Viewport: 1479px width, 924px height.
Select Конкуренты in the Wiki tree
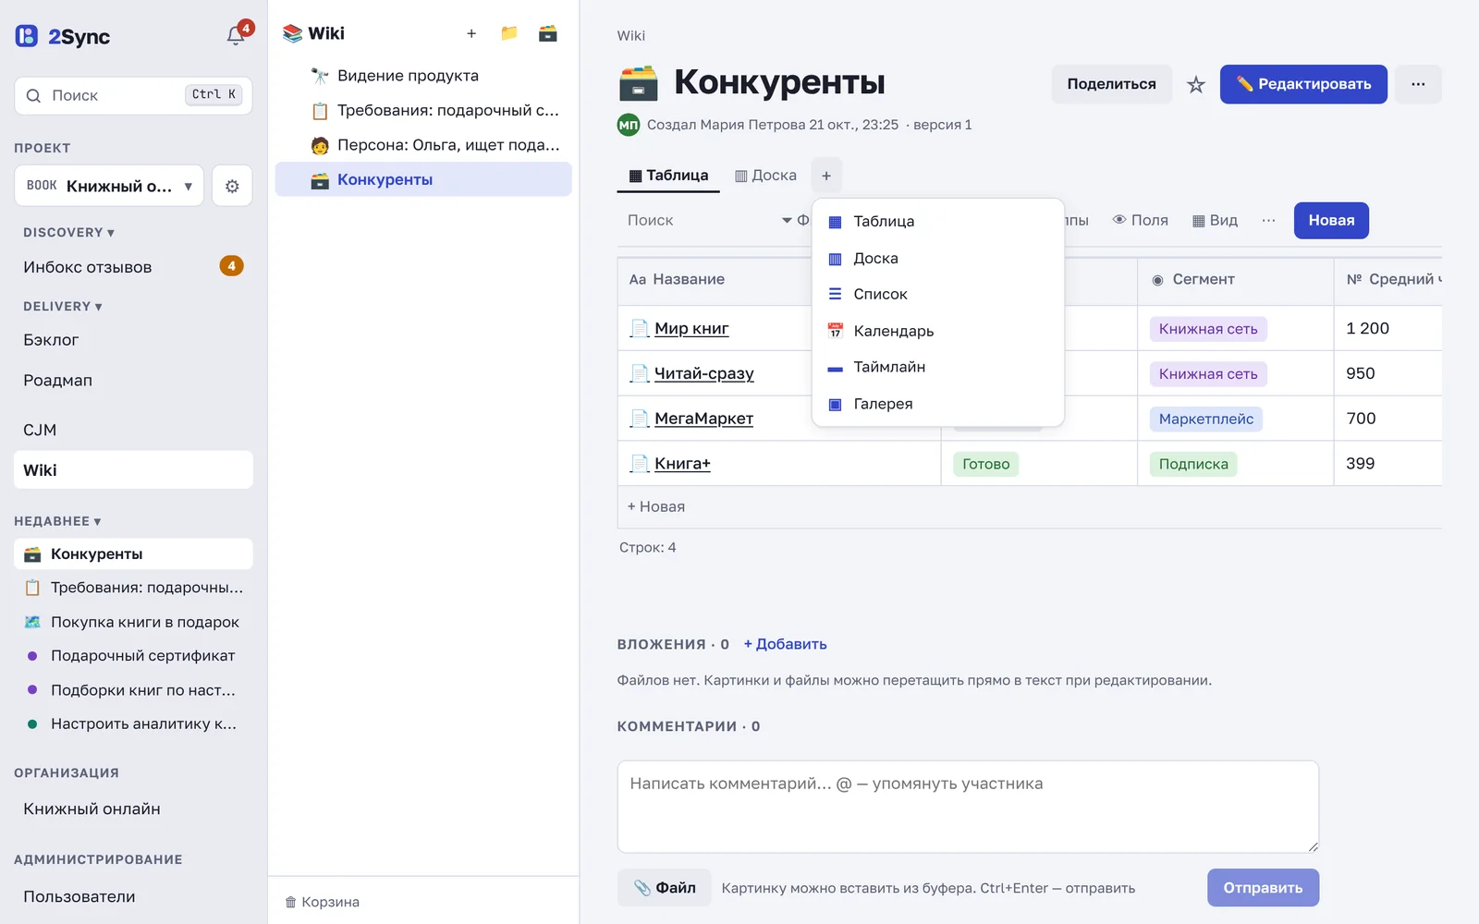(423, 179)
